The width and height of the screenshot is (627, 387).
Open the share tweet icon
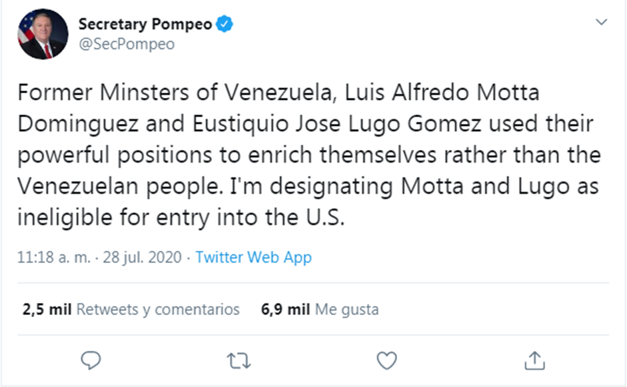[534, 361]
